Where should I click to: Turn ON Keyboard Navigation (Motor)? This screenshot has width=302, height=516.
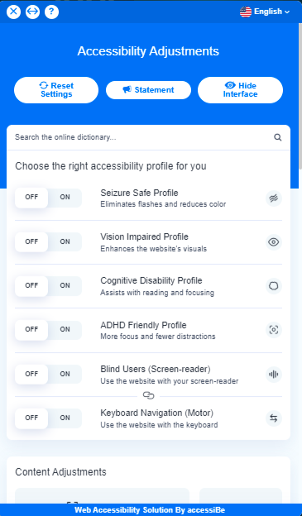coord(65,418)
